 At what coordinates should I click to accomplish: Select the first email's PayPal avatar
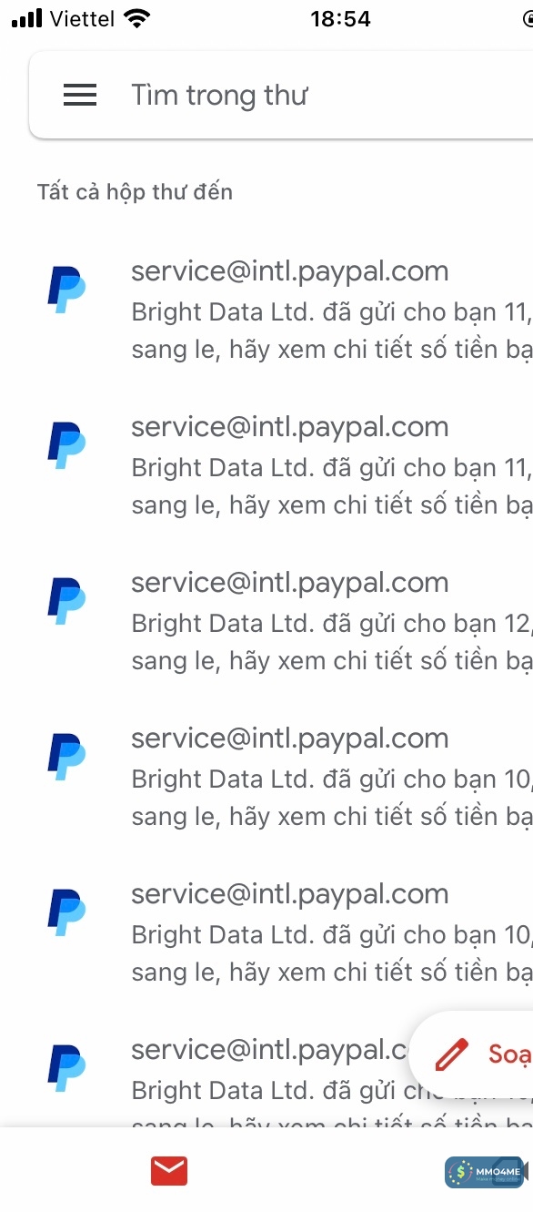(x=66, y=290)
